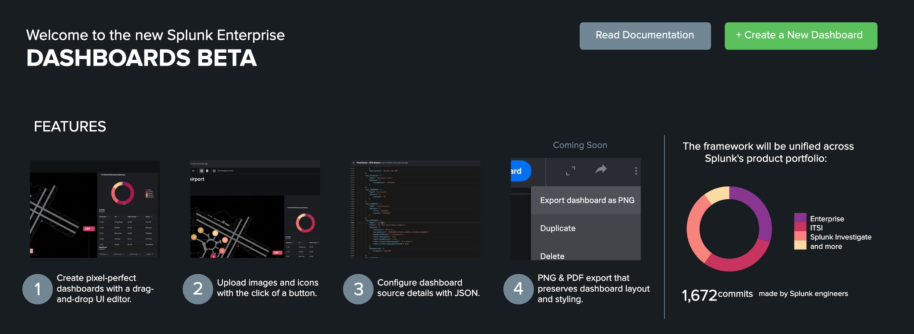
Task: Click 'made by Splunk engineers' text
Action: pyautogui.click(x=803, y=293)
